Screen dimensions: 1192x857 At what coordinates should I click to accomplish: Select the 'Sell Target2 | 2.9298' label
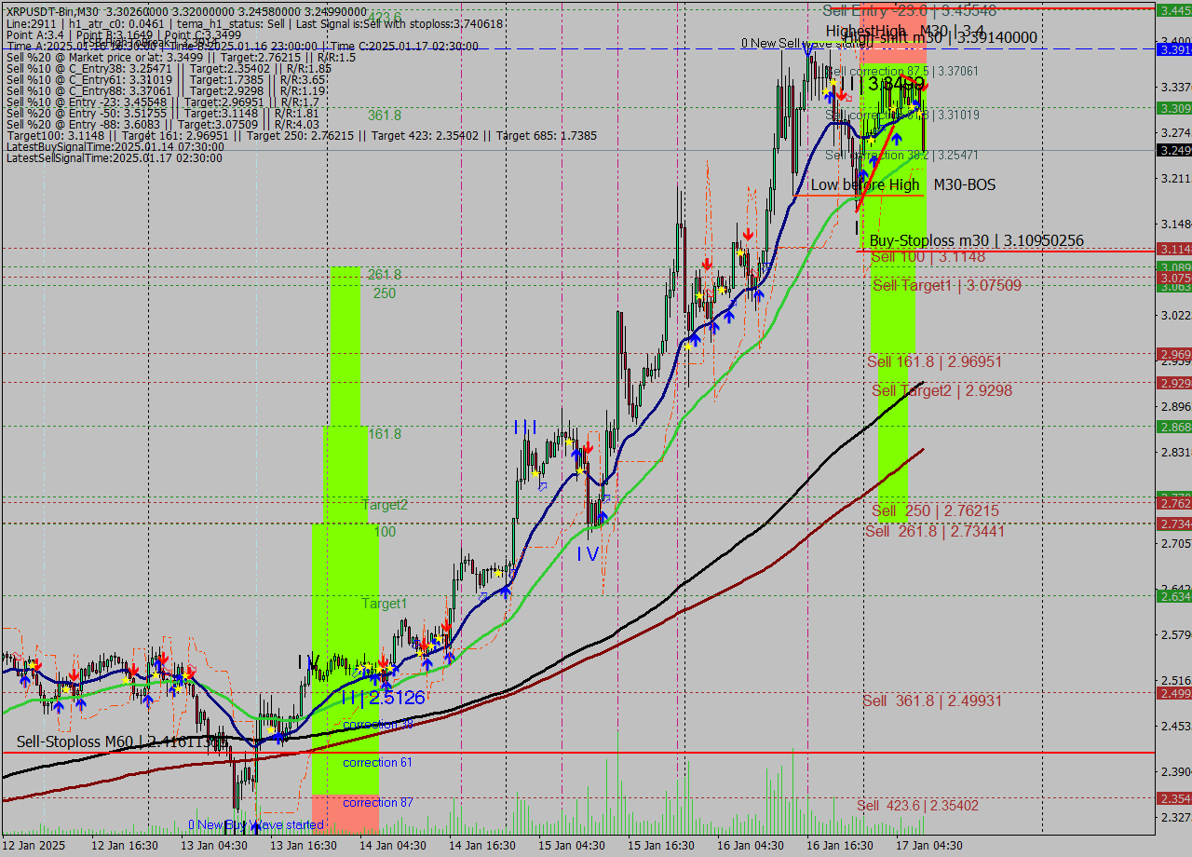pos(941,390)
